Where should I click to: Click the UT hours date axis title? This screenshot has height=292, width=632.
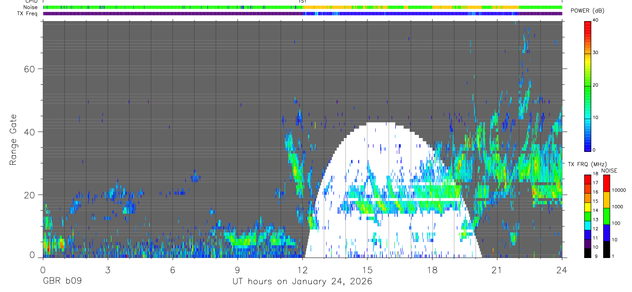(x=302, y=282)
